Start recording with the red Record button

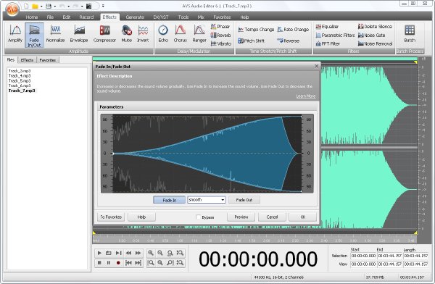118,262
